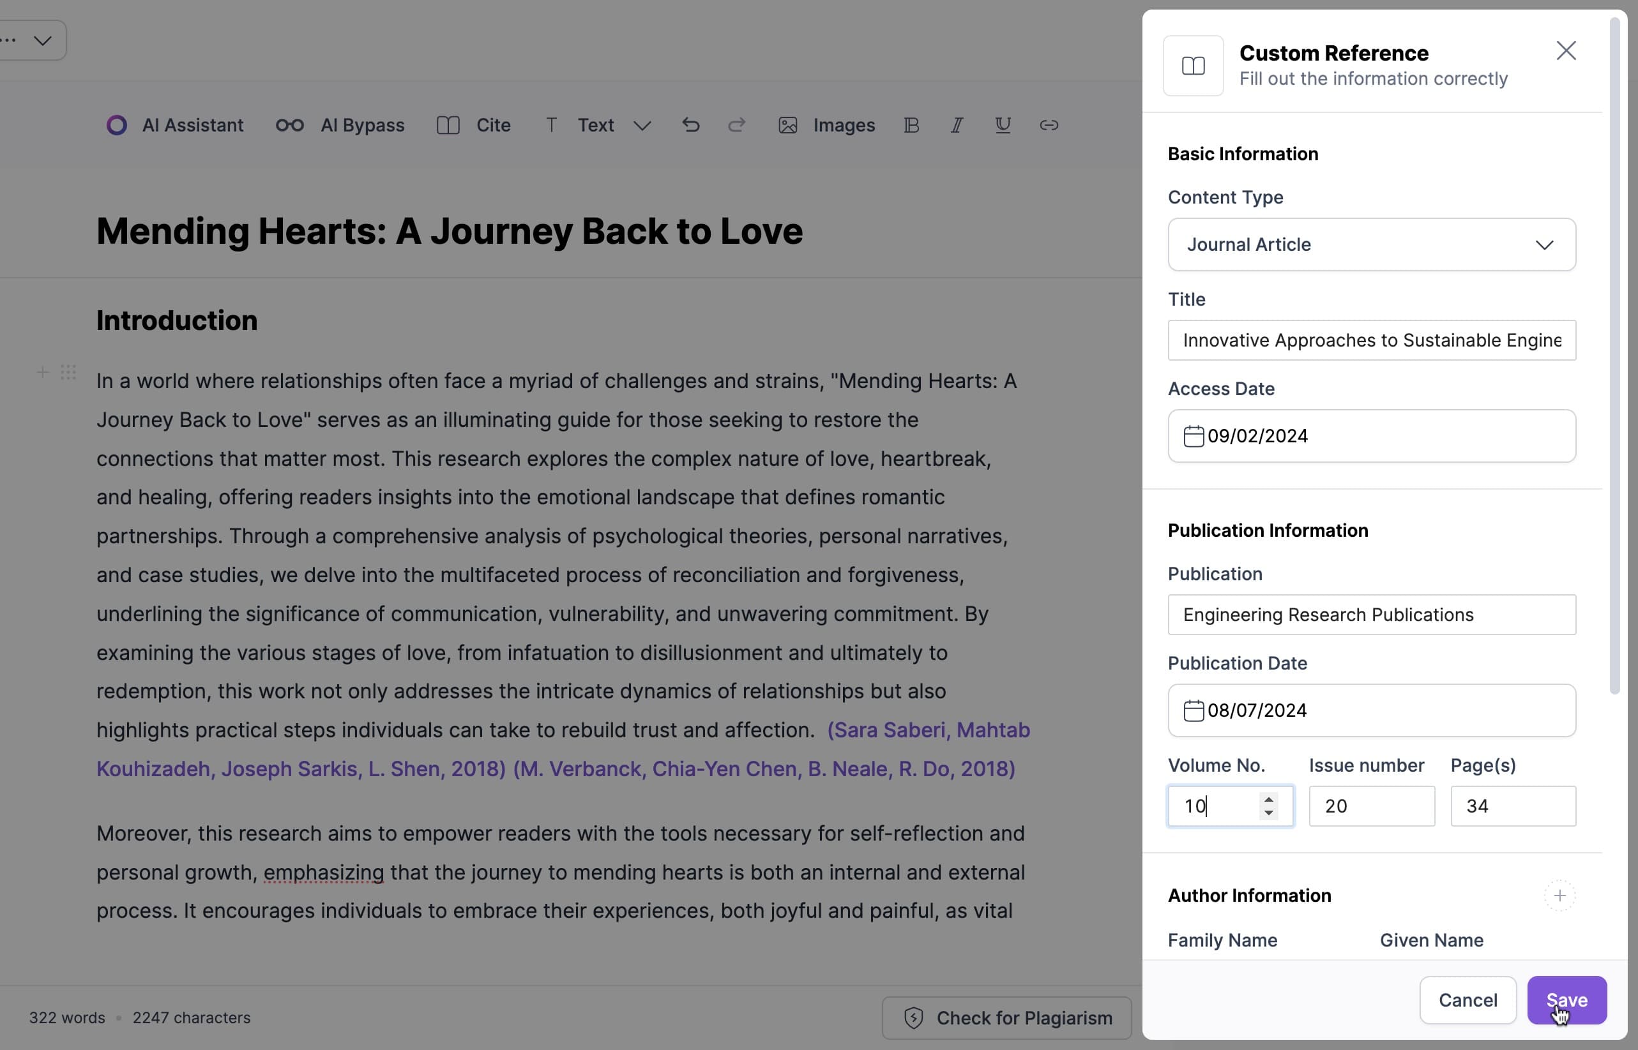This screenshot has width=1638, height=1050.
Task: Toggle italic formatting icon
Action: 957,124
